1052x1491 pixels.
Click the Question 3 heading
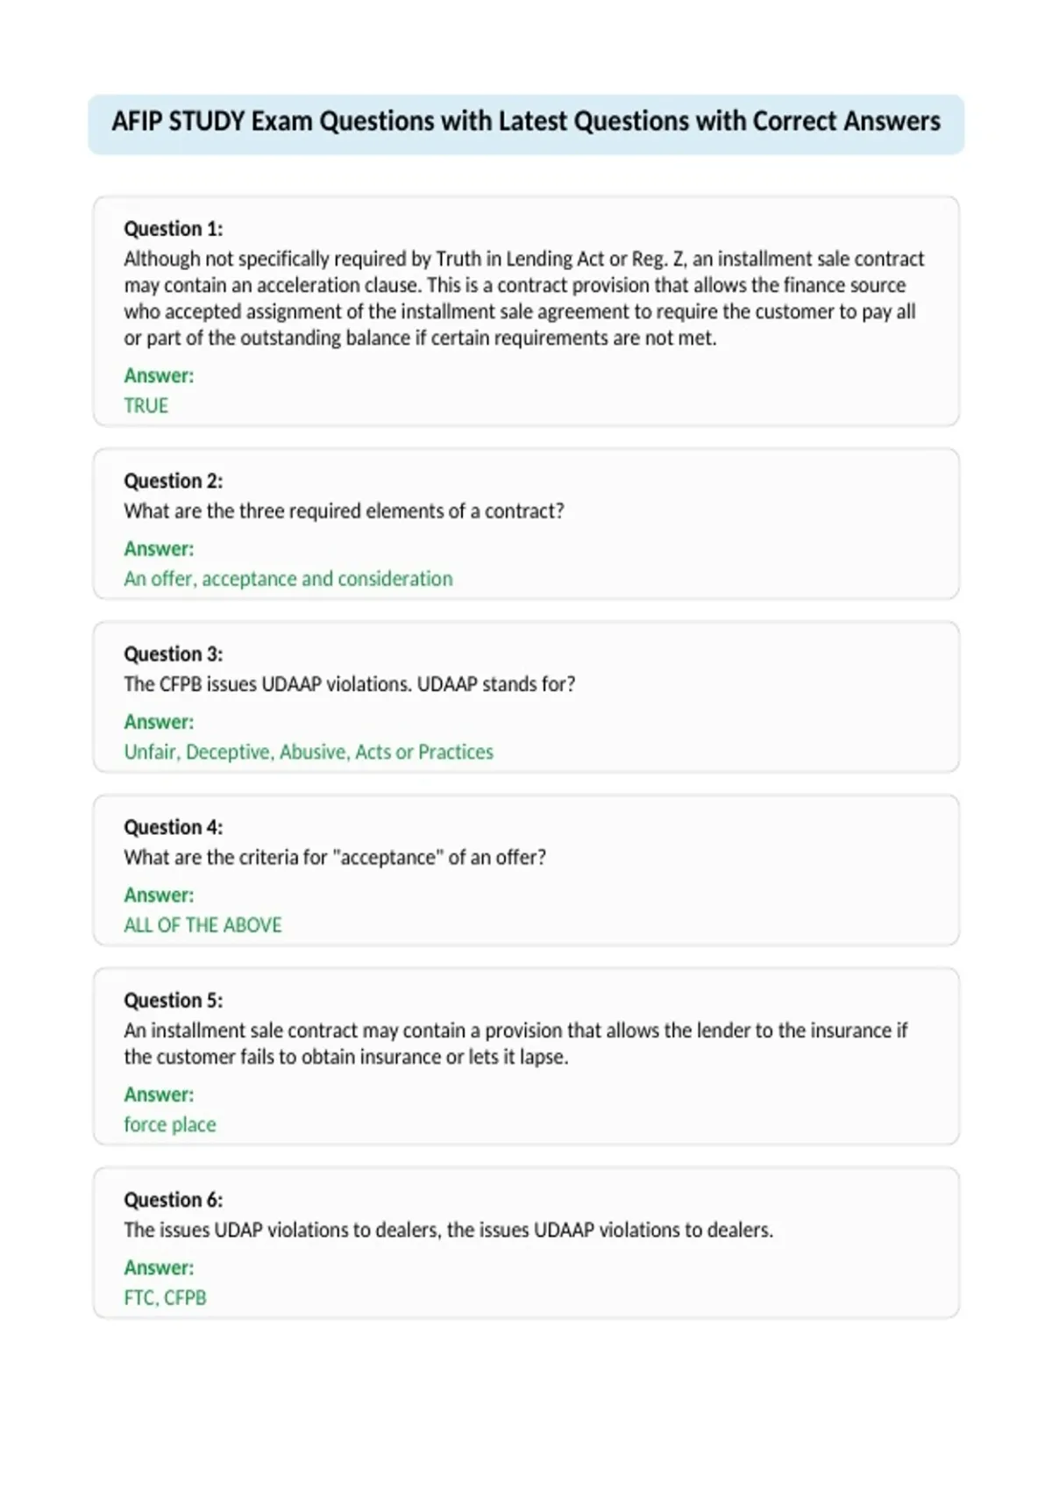click(x=174, y=654)
